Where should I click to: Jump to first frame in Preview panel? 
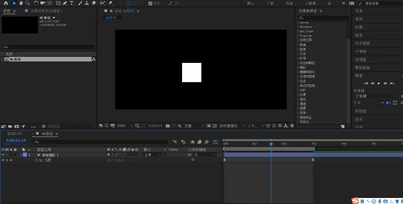tap(366, 83)
